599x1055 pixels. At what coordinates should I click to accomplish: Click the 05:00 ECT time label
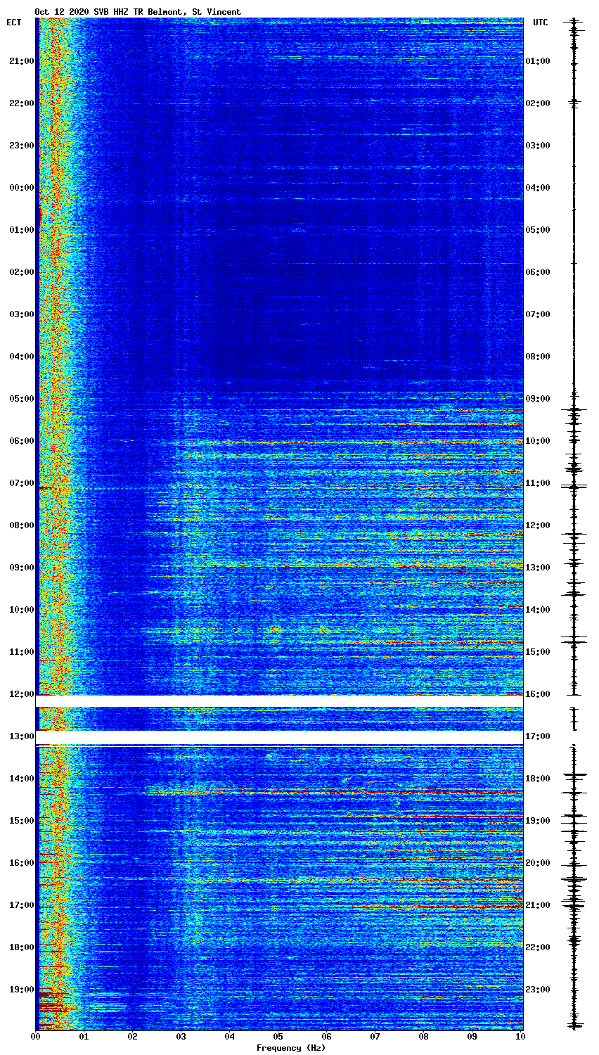point(22,399)
